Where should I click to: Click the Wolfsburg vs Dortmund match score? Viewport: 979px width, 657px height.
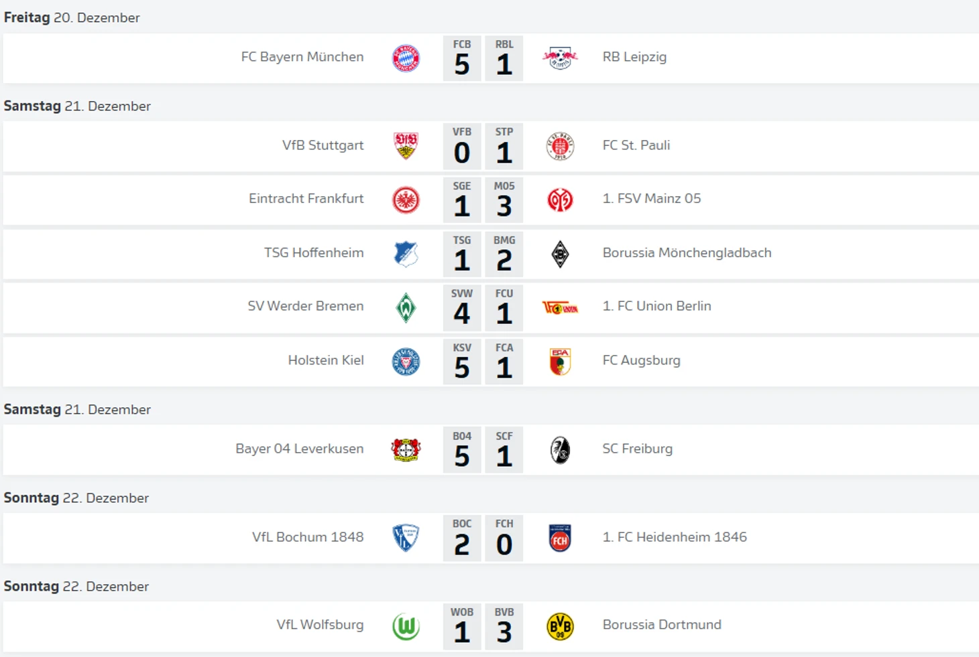483,627
